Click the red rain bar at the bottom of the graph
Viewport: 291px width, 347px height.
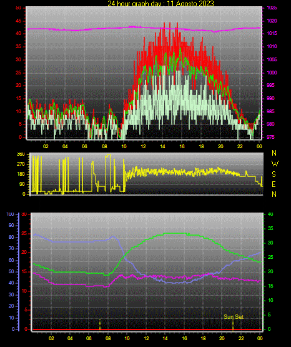[147, 329]
